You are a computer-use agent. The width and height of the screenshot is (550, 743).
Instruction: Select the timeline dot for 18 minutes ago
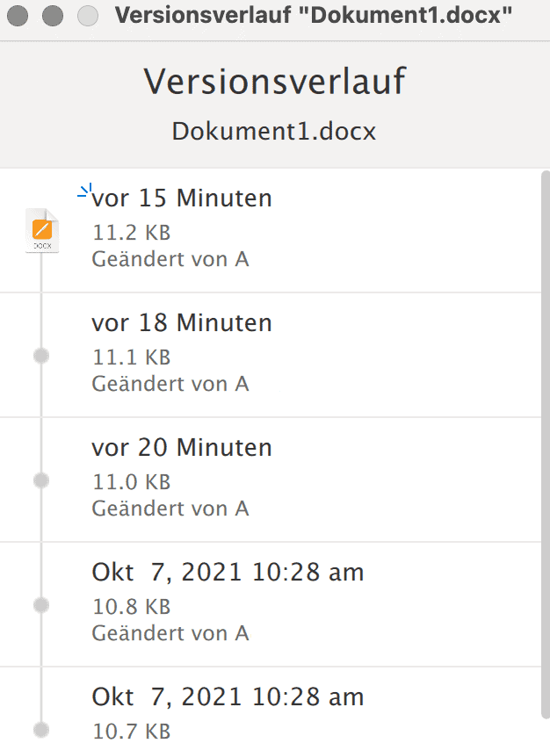click(x=41, y=356)
